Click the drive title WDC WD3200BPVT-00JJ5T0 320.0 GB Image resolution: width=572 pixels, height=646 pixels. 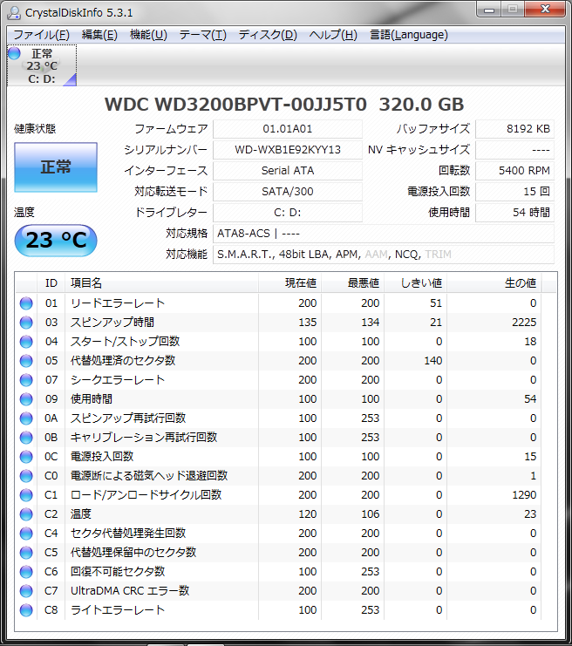284,105
